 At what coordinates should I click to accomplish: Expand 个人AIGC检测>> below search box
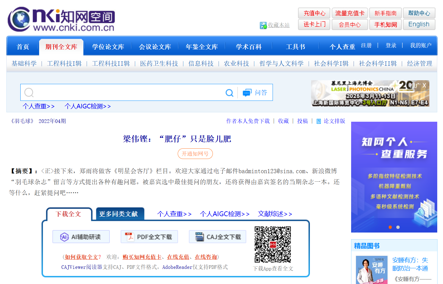(88, 106)
